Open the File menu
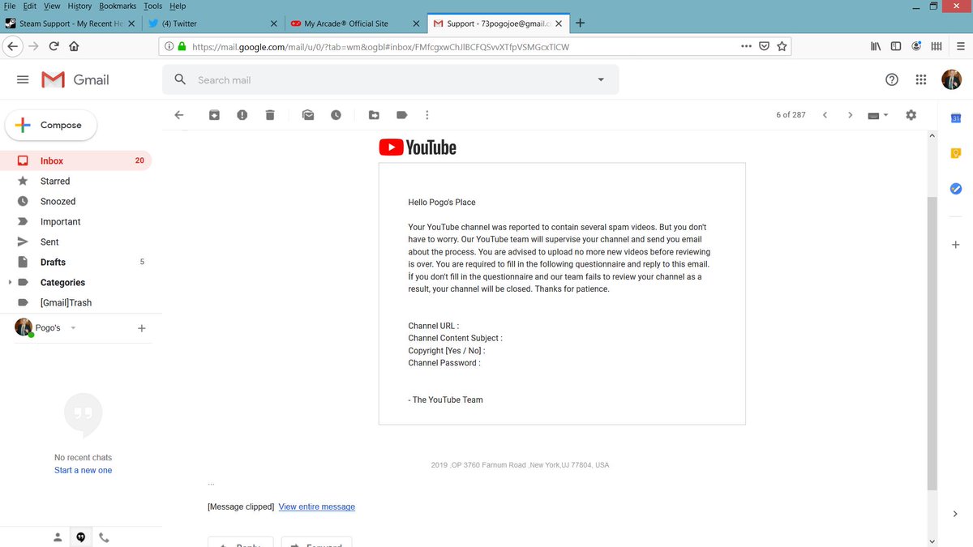Image resolution: width=973 pixels, height=547 pixels. point(10,6)
